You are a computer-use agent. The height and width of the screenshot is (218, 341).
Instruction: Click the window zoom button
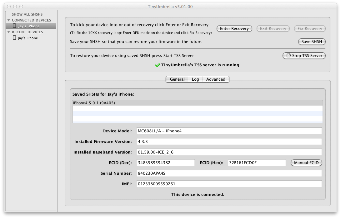pyautogui.click(x=21, y=7)
